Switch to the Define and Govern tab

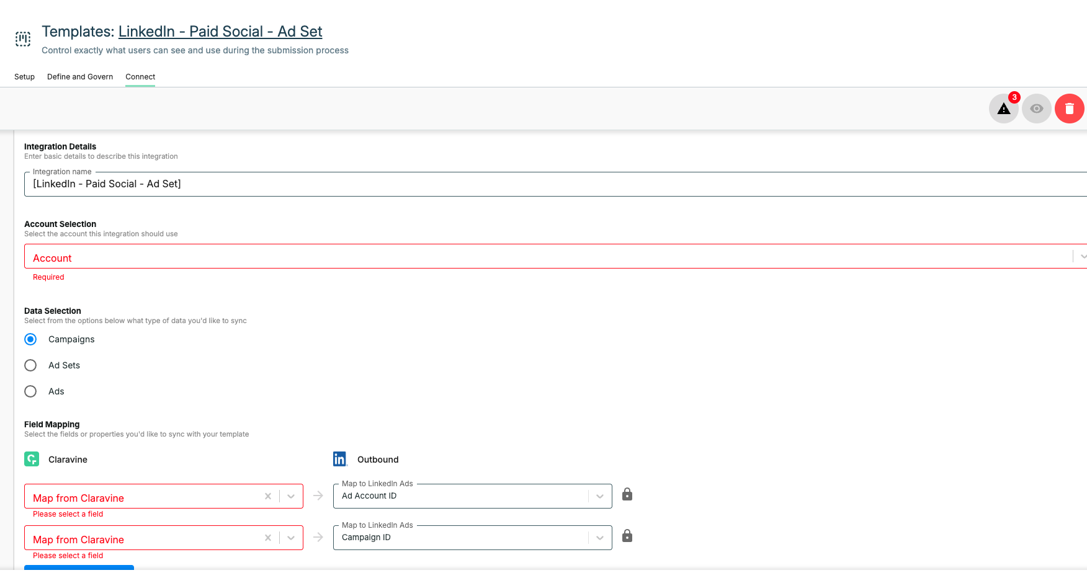click(x=80, y=77)
